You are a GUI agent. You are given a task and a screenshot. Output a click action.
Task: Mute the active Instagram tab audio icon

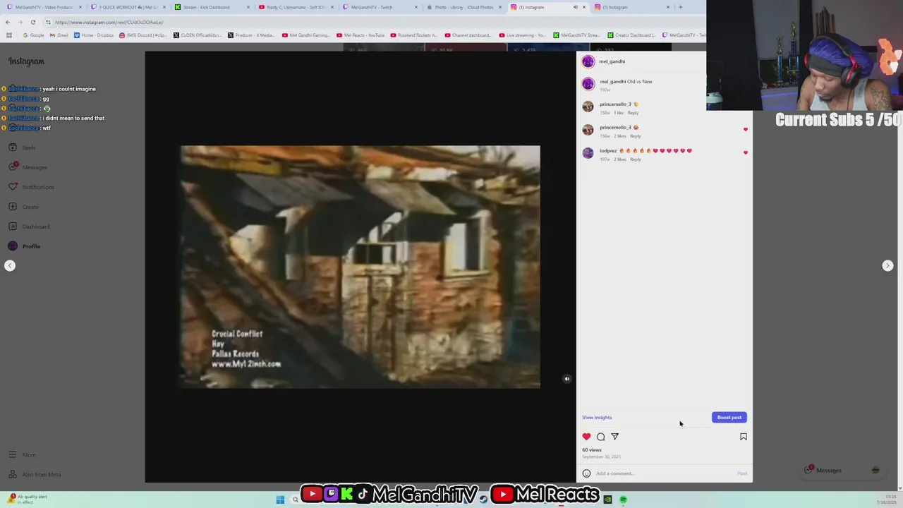click(575, 7)
